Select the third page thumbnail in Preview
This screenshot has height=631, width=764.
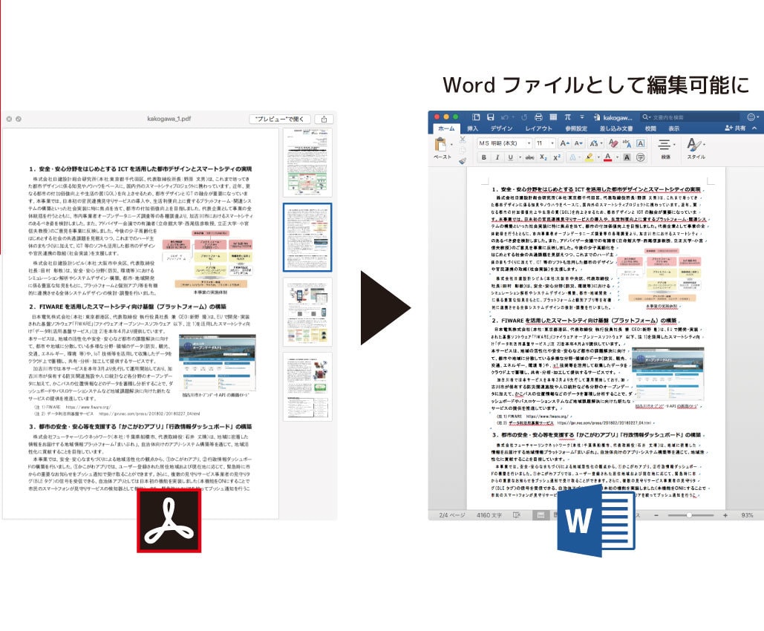pos(307,312)
